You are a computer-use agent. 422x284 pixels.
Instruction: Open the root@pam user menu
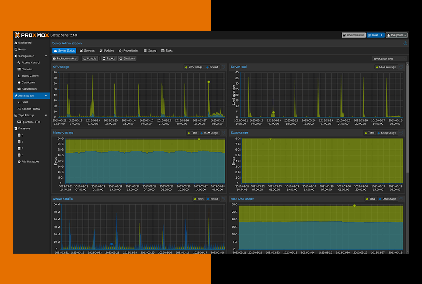[x=396, y=35]
